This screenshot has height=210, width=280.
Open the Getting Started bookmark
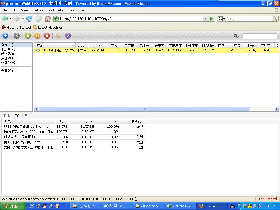(x=16, y=28)
